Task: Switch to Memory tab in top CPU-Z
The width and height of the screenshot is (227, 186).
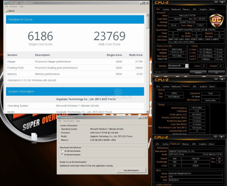Action: click(186, 9)
